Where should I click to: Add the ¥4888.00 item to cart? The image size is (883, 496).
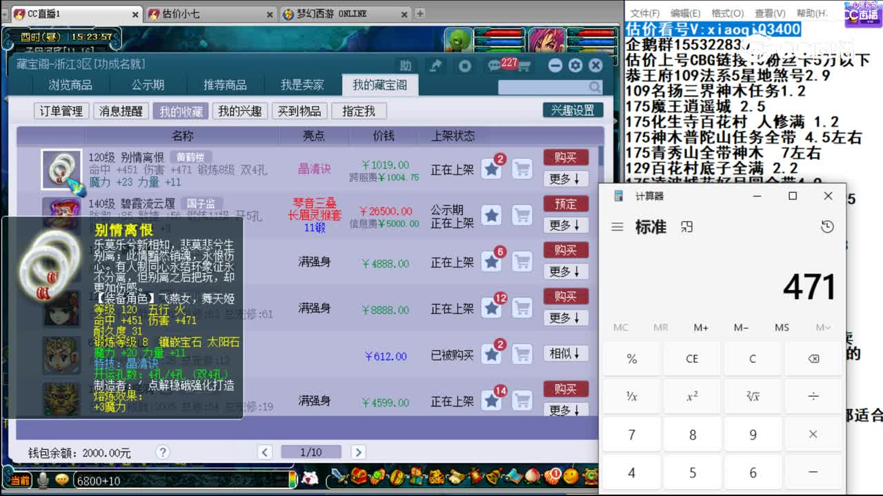coord(522,262)
